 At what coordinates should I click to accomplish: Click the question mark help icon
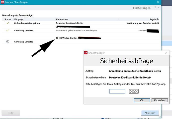coord(155,8)
